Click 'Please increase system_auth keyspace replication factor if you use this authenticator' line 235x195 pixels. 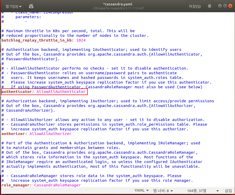pyautogui.click(x=106, y=82)
